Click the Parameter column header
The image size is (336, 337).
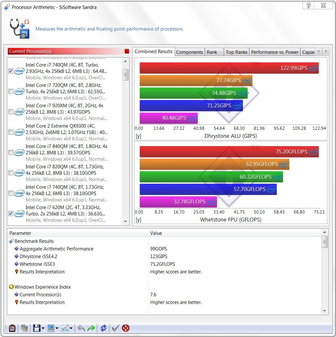tap(77, 233)
